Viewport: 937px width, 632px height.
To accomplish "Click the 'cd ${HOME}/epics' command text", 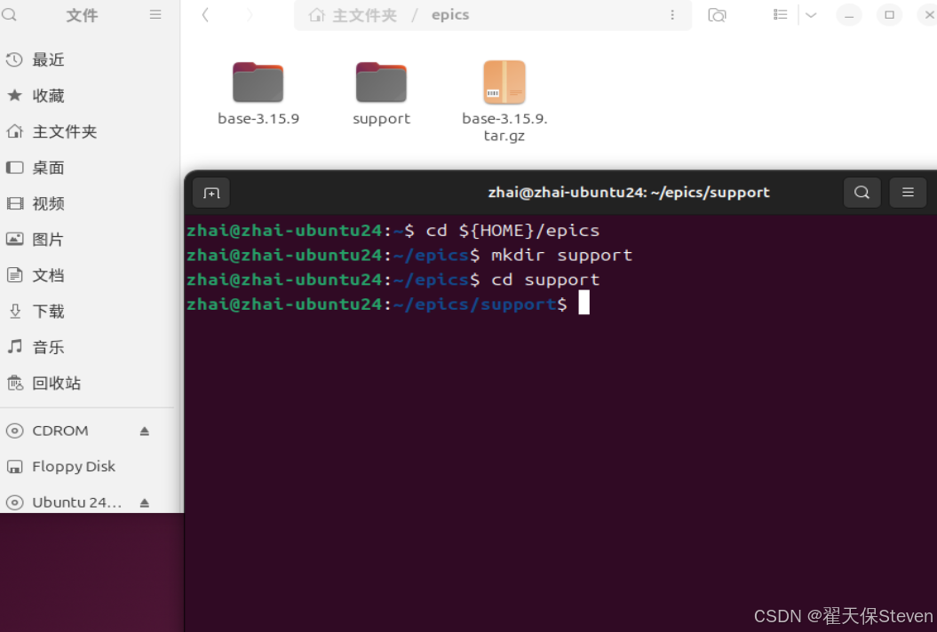I will click(x=512, y=231).
